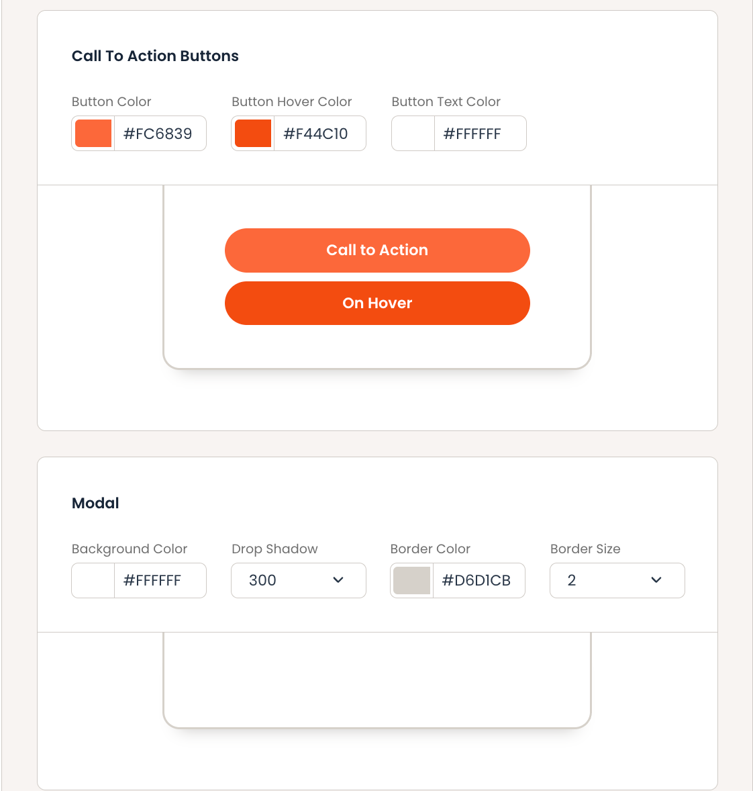Open the Button Color orange swatch picker
Image resolution: width=753 pixels, height=791 pixels.
[x=93, y=134]
